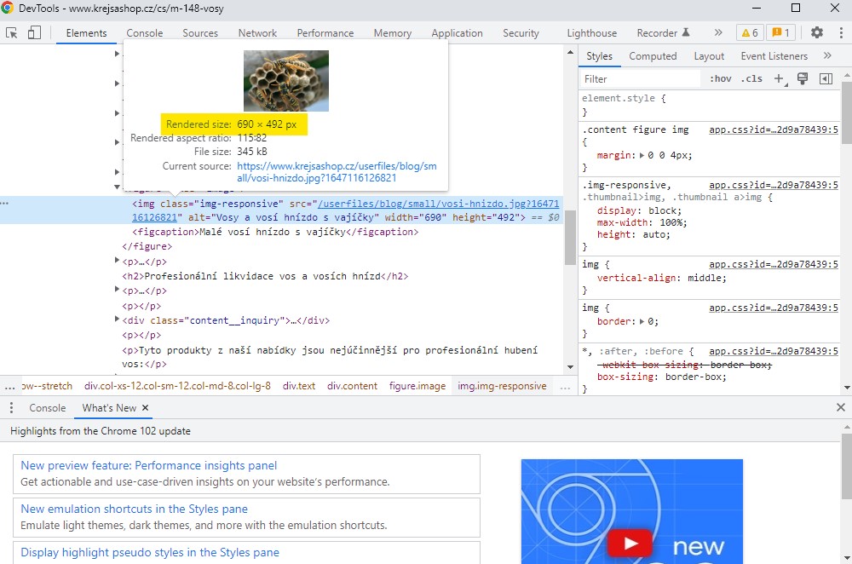The width and height of the screenshot is (852, 564).
Task: Open the Computed styles tab
Action: pyautogui.click(x=653, y=56)
